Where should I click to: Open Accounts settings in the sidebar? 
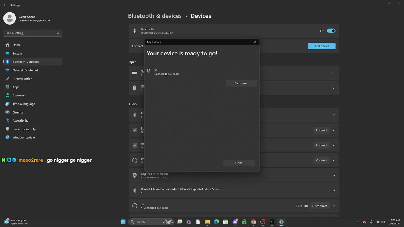tap(33, 96)
